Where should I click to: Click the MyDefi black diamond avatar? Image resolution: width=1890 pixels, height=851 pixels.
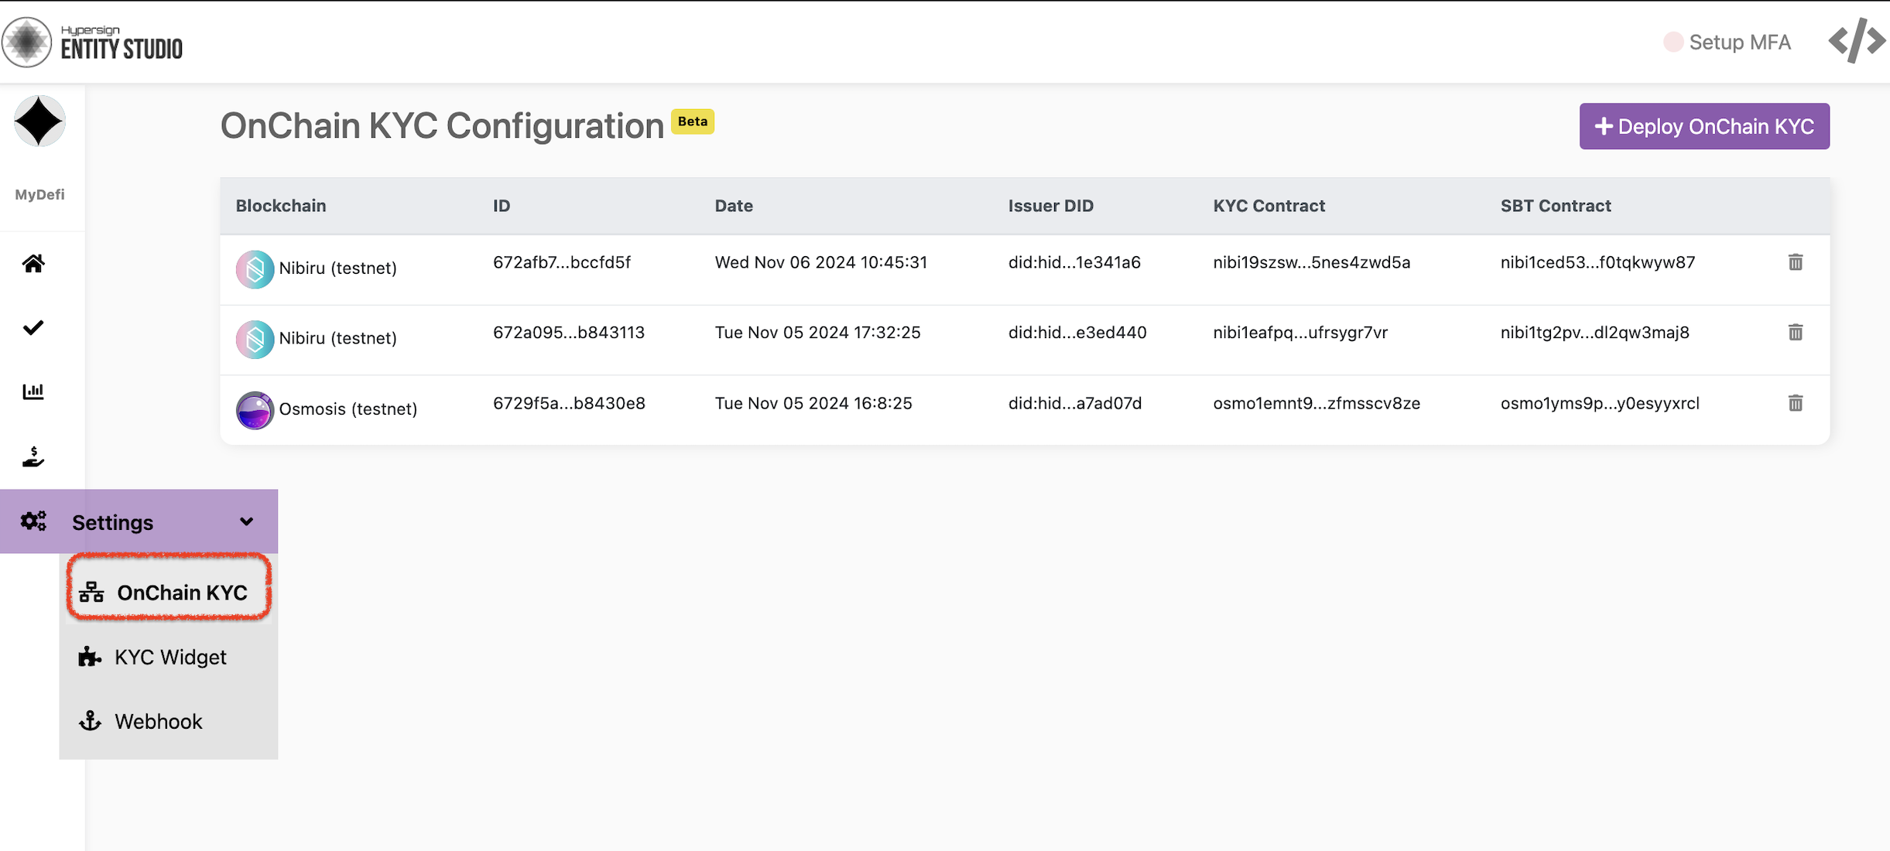[39, 121]
